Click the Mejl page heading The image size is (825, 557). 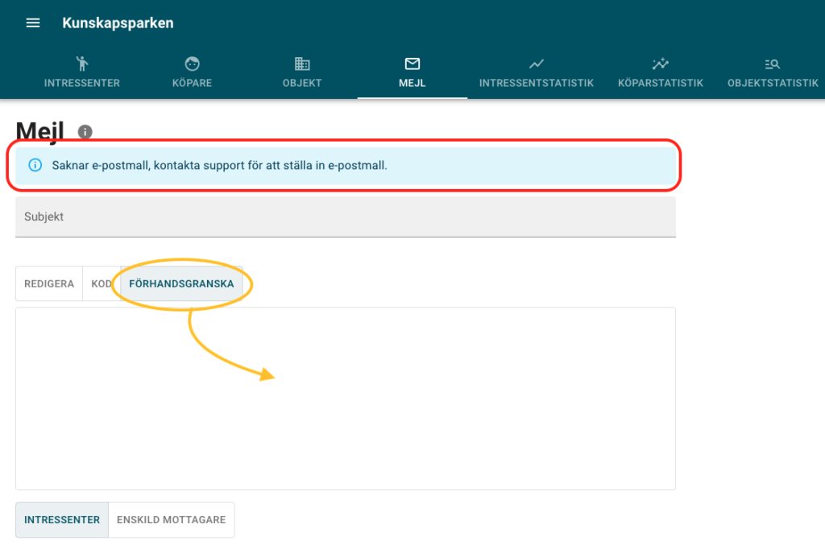click(40, 130)
